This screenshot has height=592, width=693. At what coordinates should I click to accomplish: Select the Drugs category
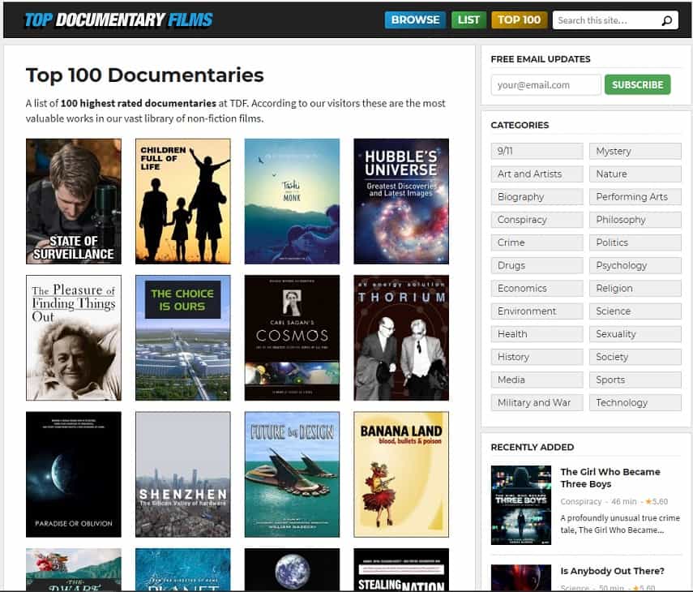537,265
